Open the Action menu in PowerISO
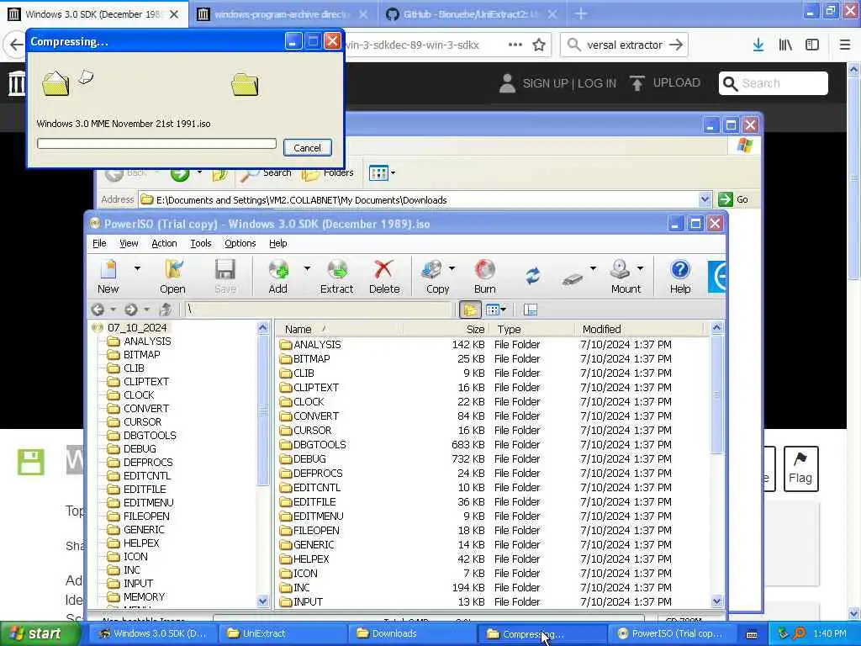Viewport: 861px width, 646px height. (x=164, y=243)
